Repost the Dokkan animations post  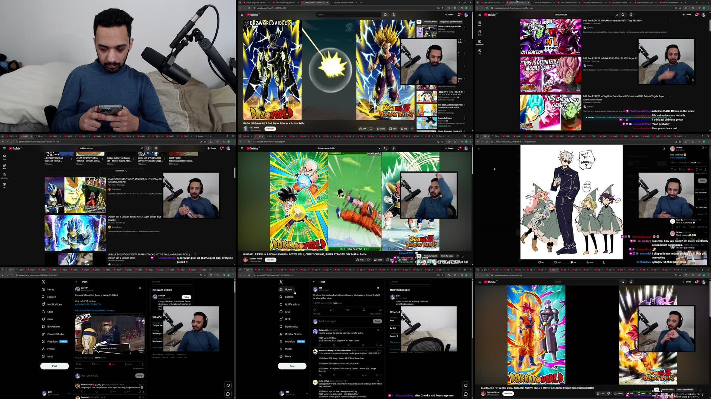[x=331, y=310]
